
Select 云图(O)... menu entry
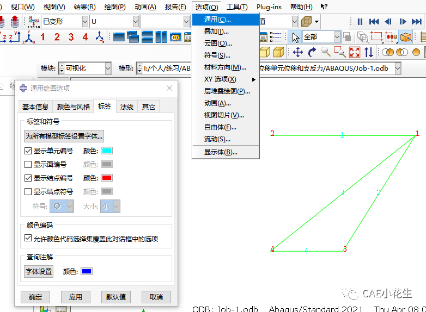pos(225,43)
